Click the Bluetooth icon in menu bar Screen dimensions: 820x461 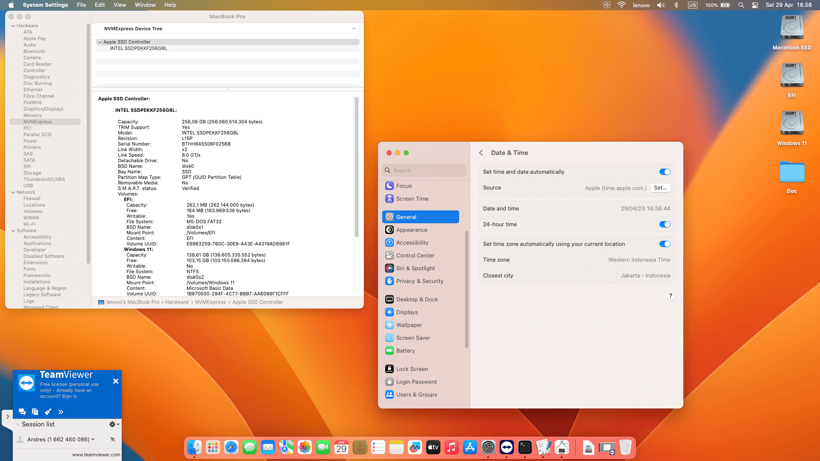point(676,5)
